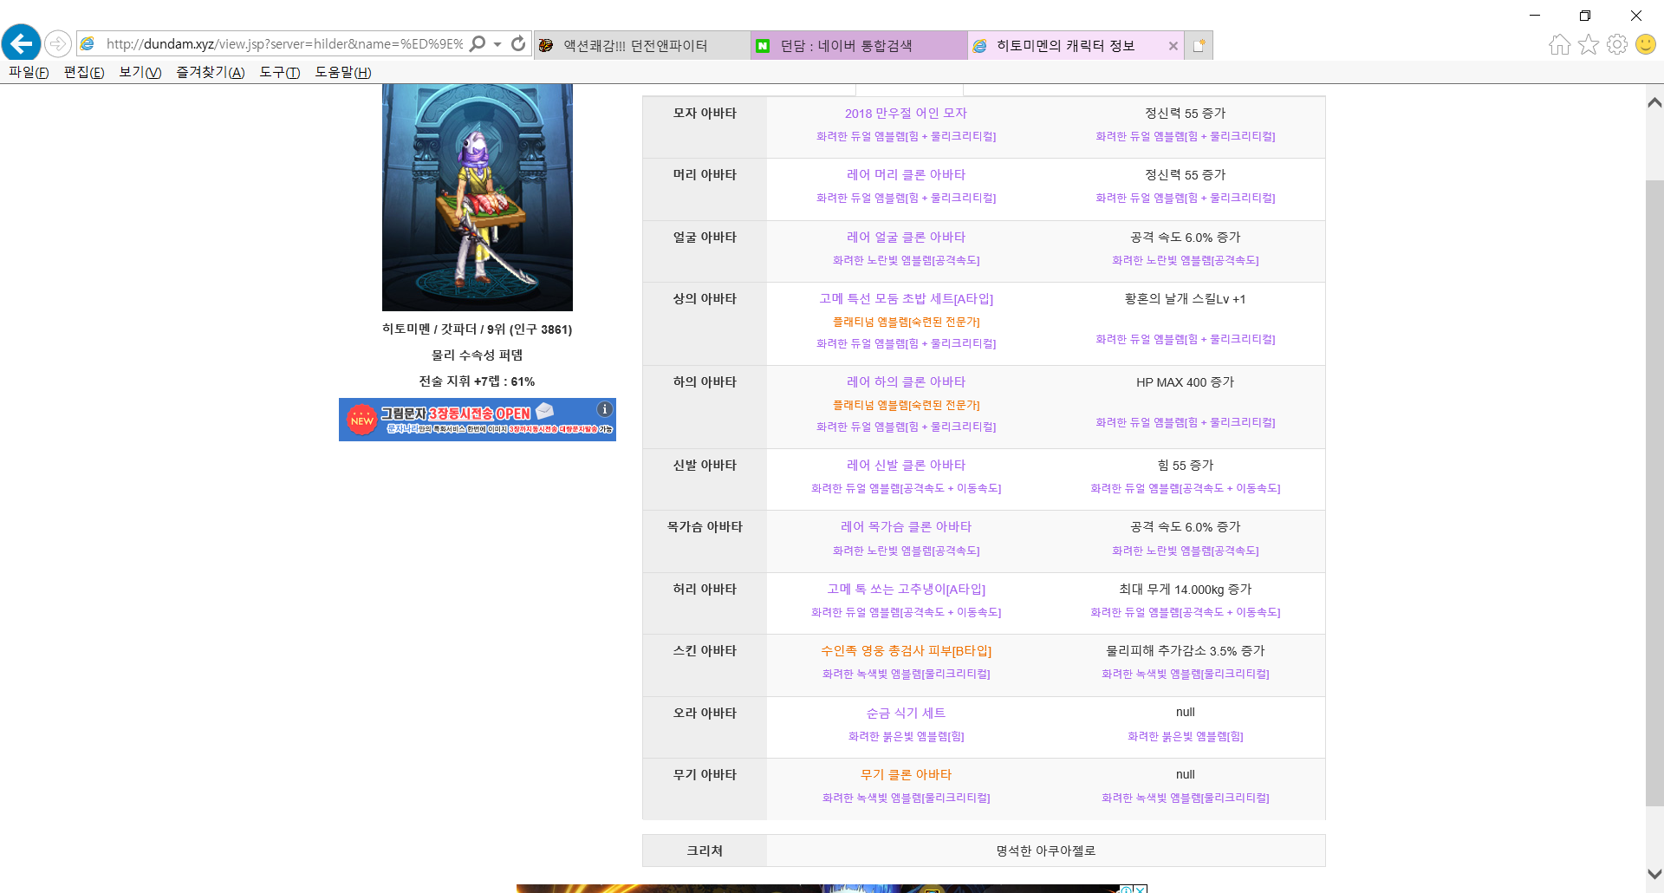The image size is (1664, 893).
Task: Click the scrollbar down arrow
Action: (1654, 874)
